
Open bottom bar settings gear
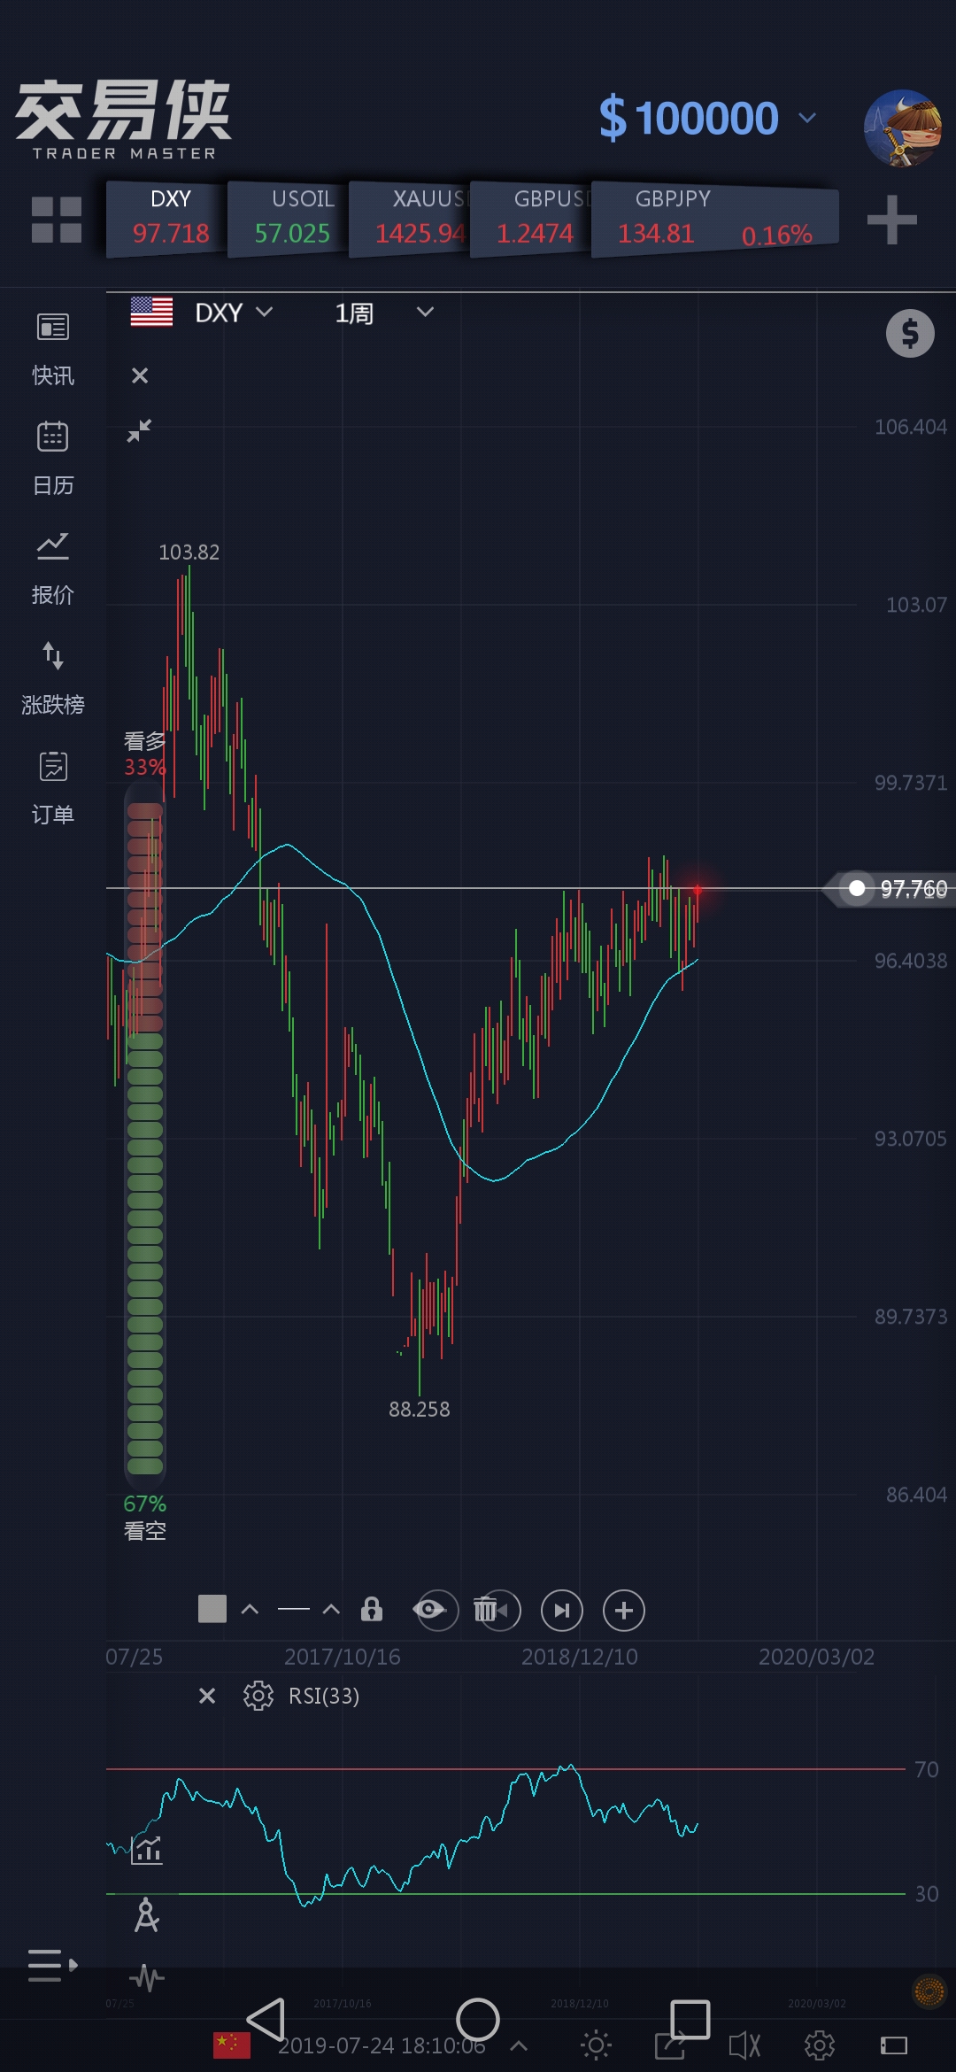pyautogui.click(x=820, y=2045)
